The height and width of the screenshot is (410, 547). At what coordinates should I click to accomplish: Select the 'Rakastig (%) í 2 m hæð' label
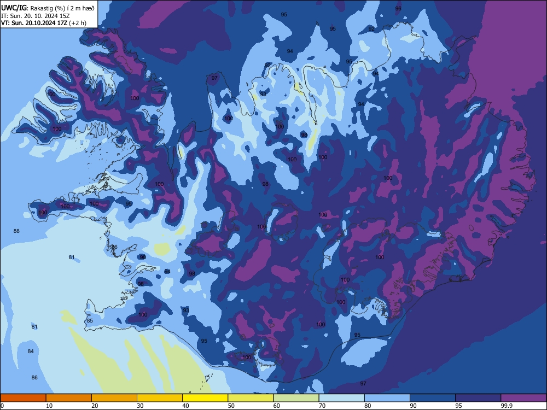click(x=62, y=8)
